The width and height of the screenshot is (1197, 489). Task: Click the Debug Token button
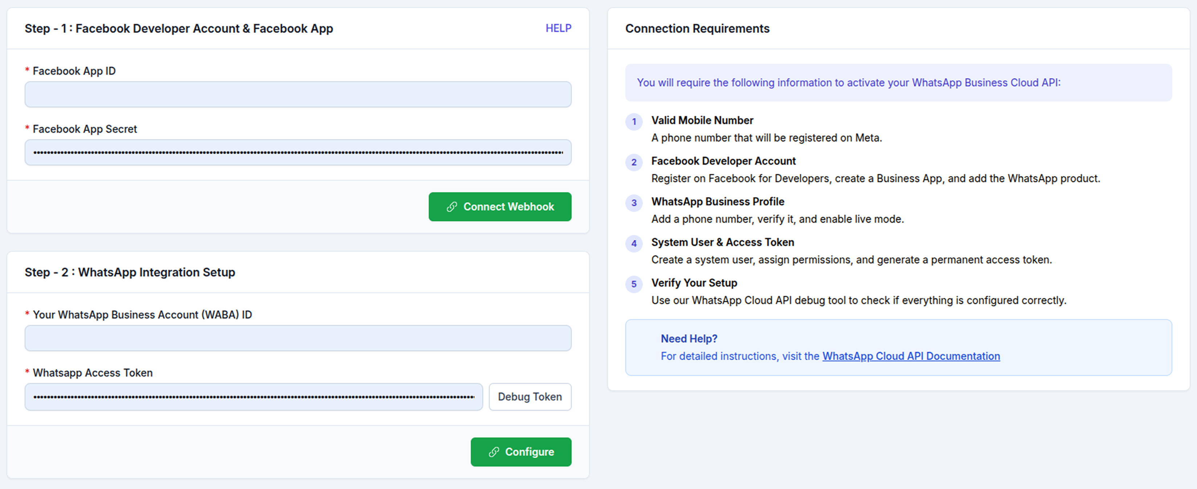tap(530, 397)
